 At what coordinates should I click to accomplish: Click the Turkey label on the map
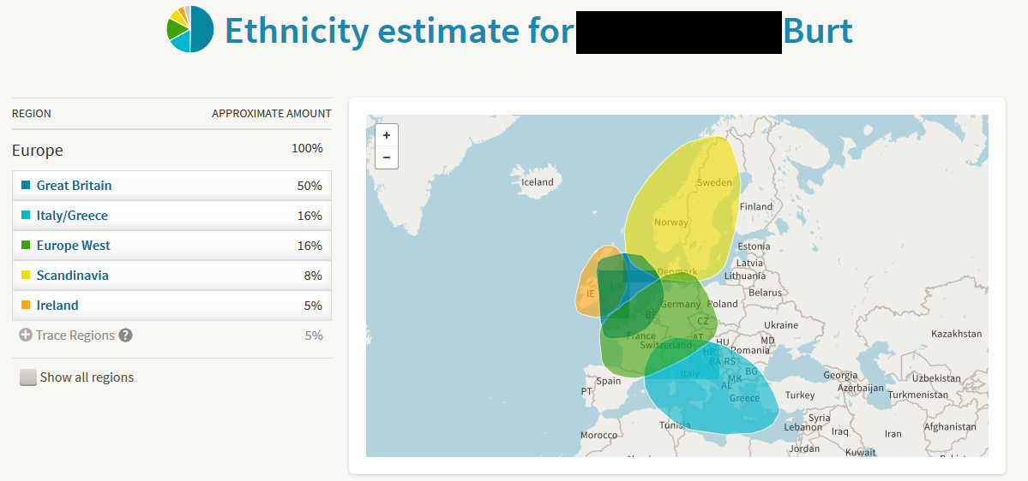800,395
